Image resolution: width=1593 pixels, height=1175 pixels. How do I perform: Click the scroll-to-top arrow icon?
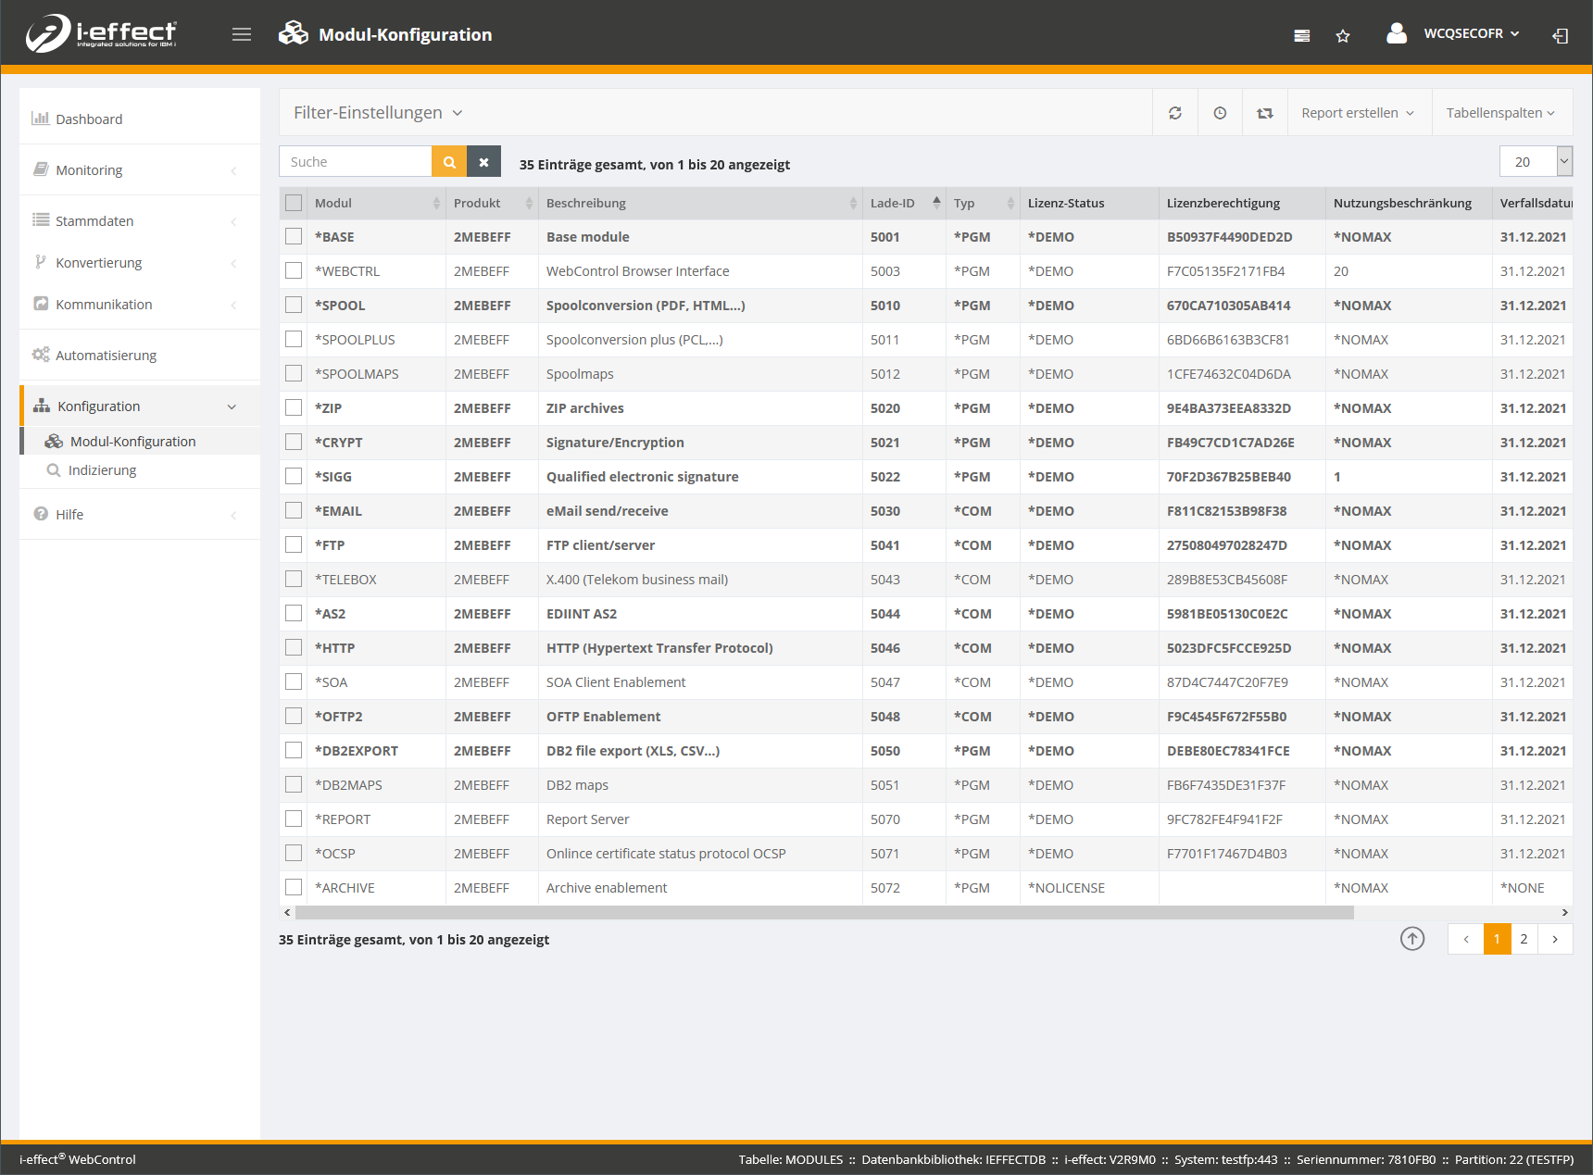(1411, 939)
